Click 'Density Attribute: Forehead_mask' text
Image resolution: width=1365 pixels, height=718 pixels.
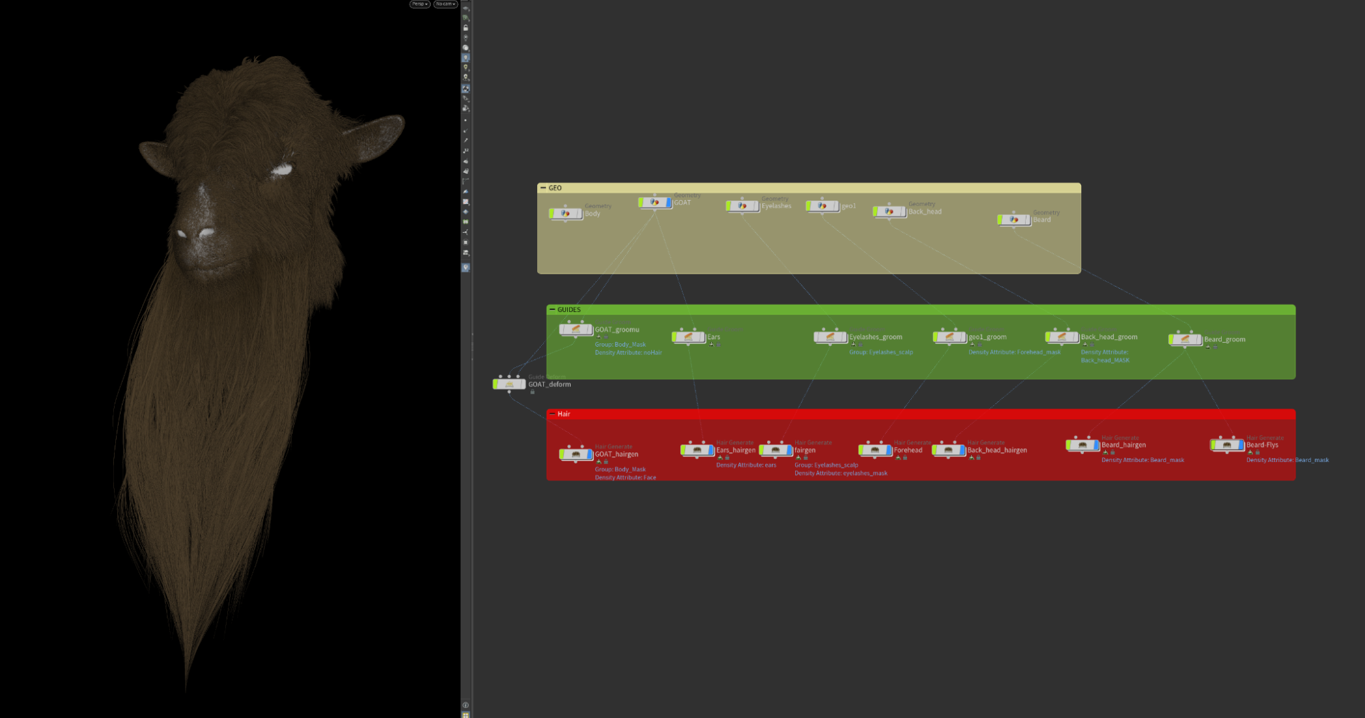(x=1015, y=352)
